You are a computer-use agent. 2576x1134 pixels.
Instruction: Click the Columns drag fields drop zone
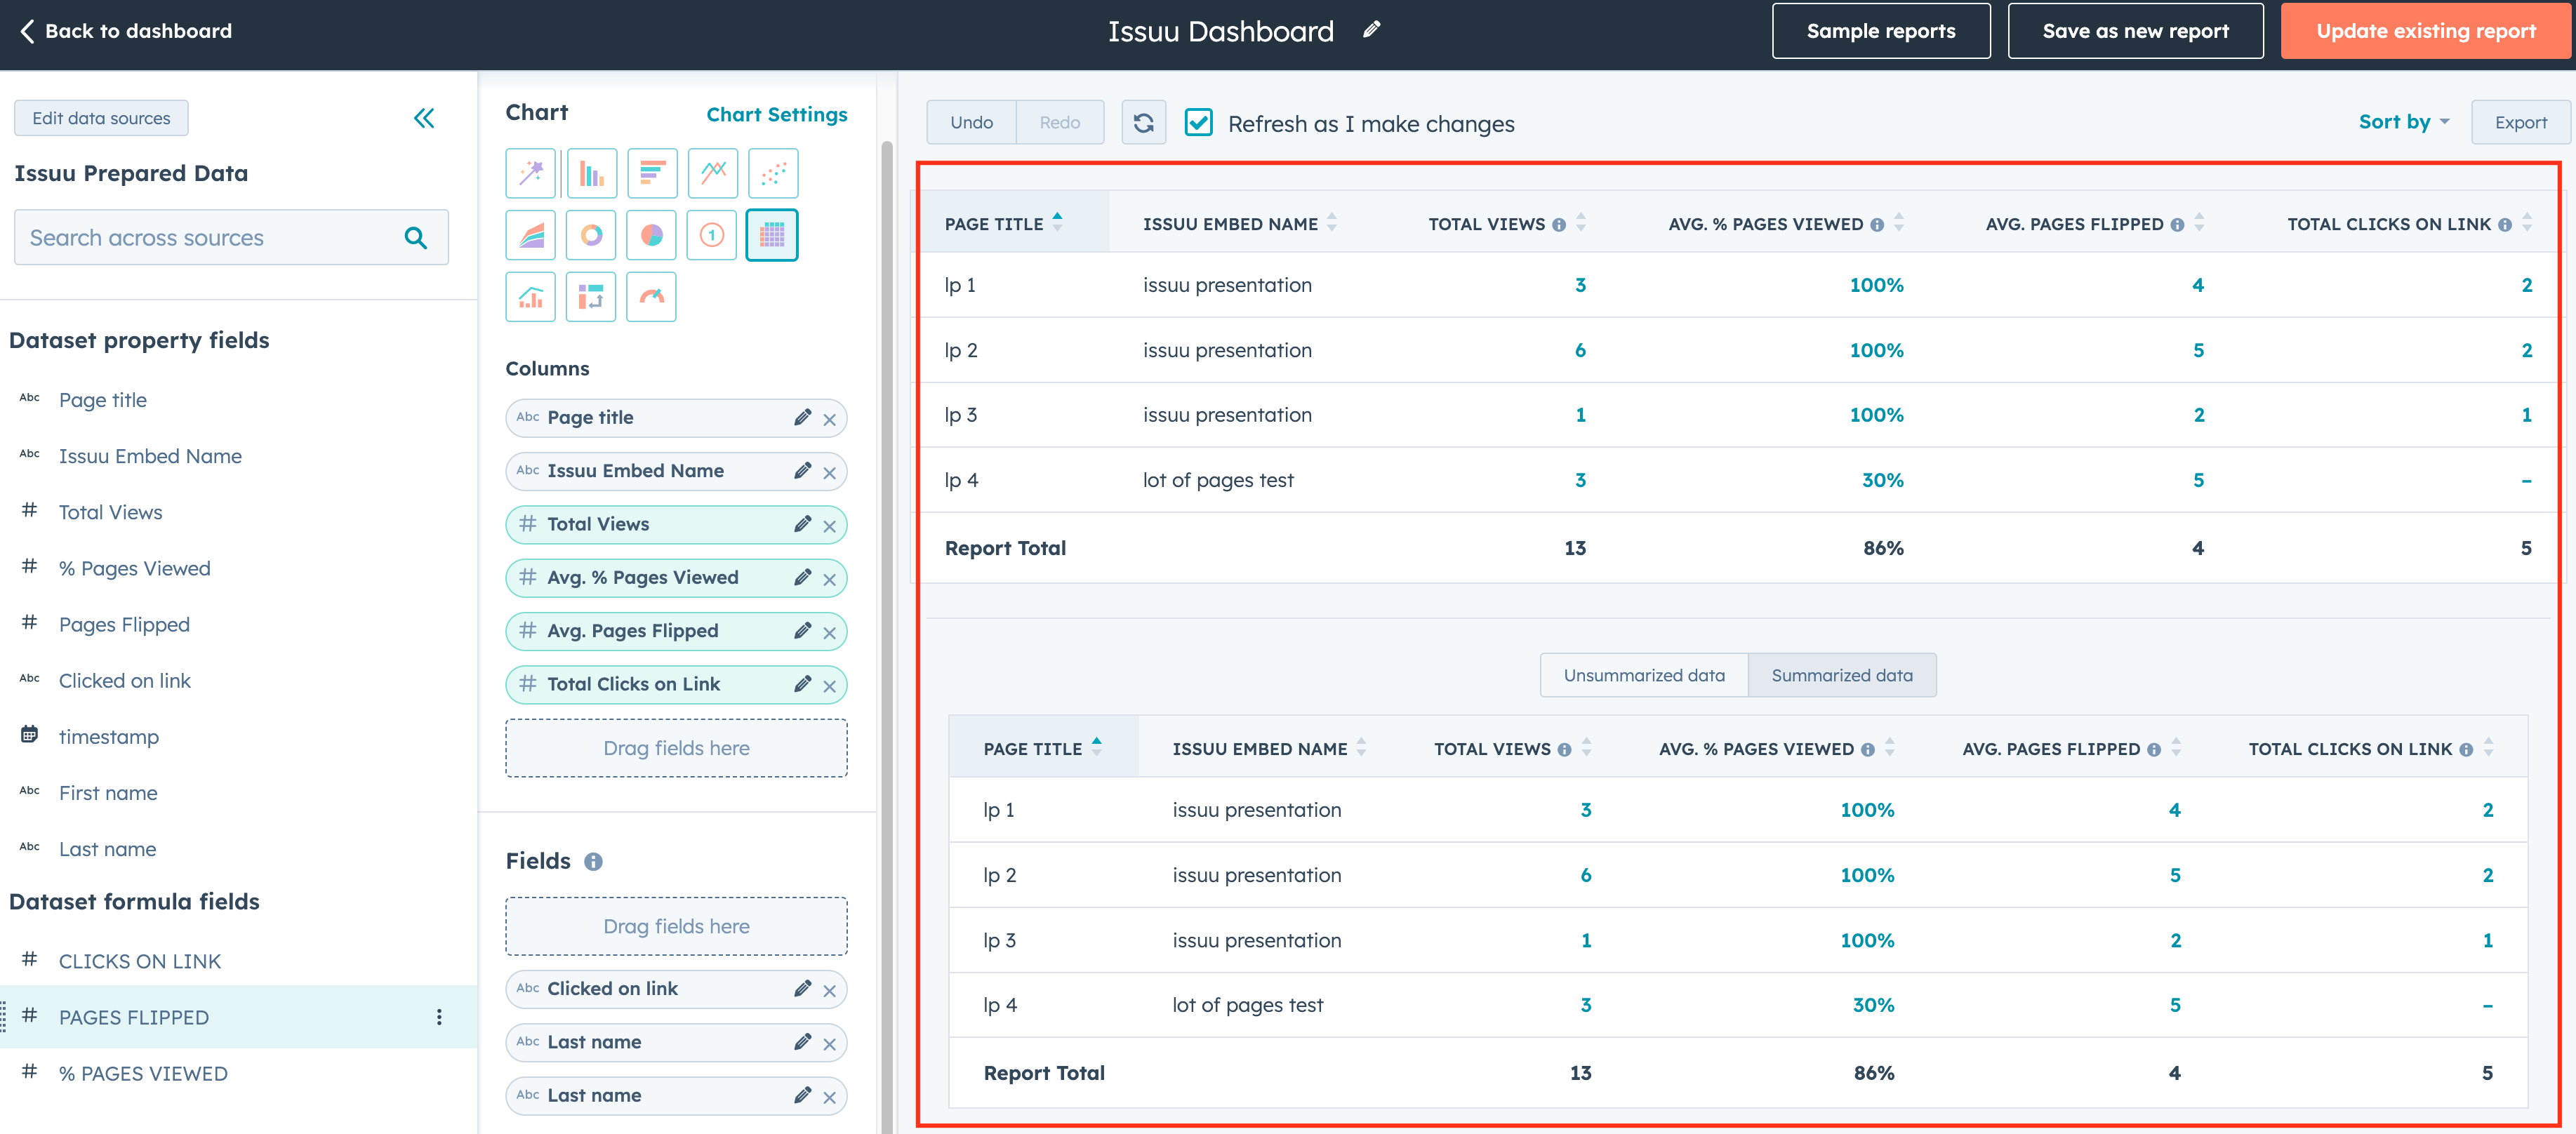[676, 748]
